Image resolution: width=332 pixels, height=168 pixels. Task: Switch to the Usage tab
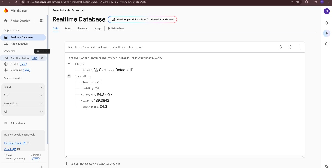(97, 29)
